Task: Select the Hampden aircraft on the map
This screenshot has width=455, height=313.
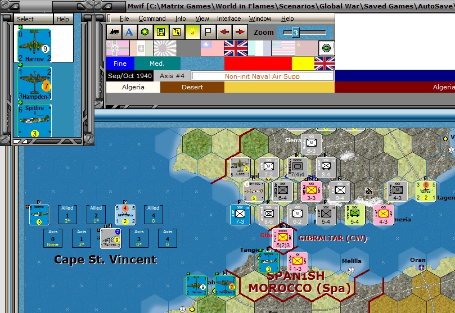Action: [x=226, y=286]
